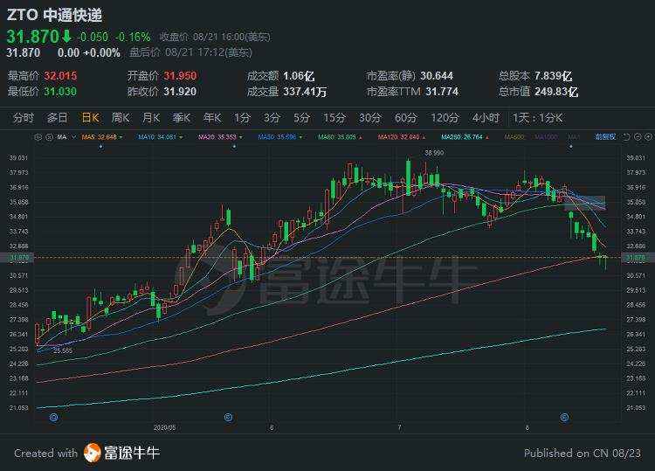Image resolution: width=655 pixels, height=471 pixels.
Task: Click the ZTO 中通快递 stock title
Action: 55,15
